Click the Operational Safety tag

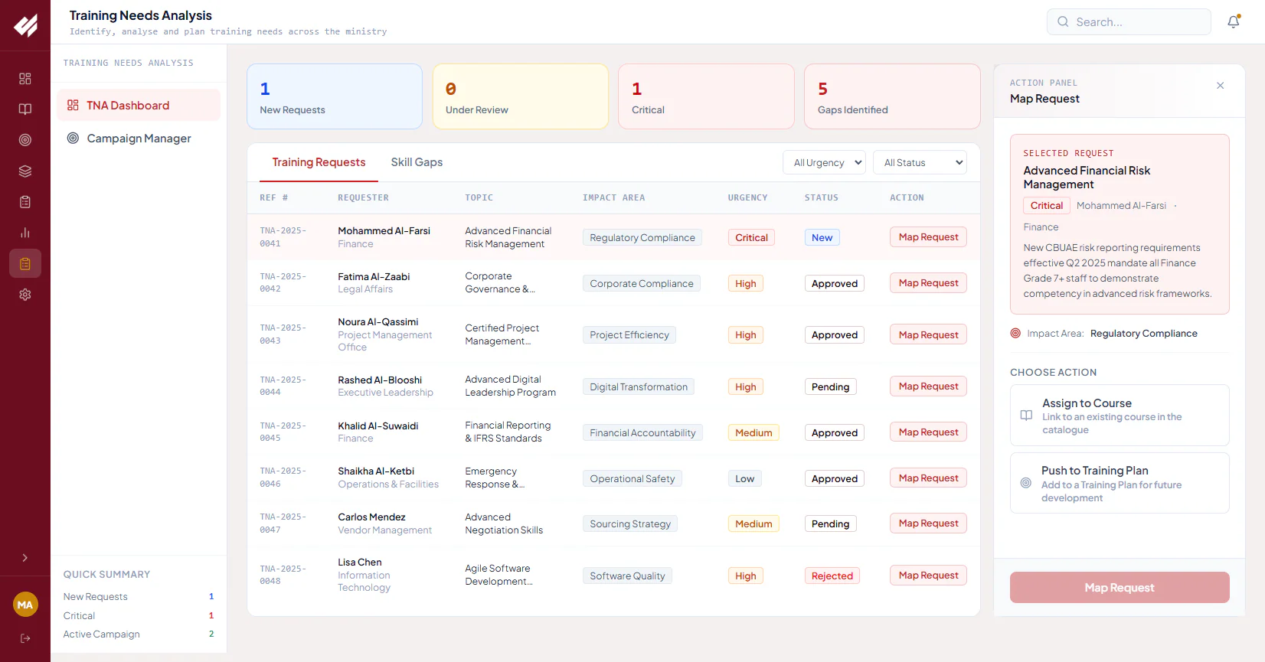[632, 479]
